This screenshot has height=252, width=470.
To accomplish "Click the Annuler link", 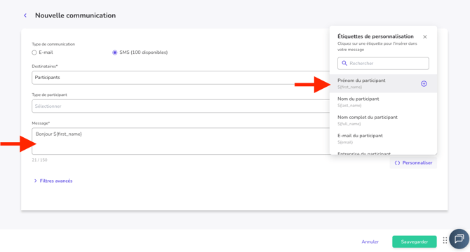I will (370, 241).
